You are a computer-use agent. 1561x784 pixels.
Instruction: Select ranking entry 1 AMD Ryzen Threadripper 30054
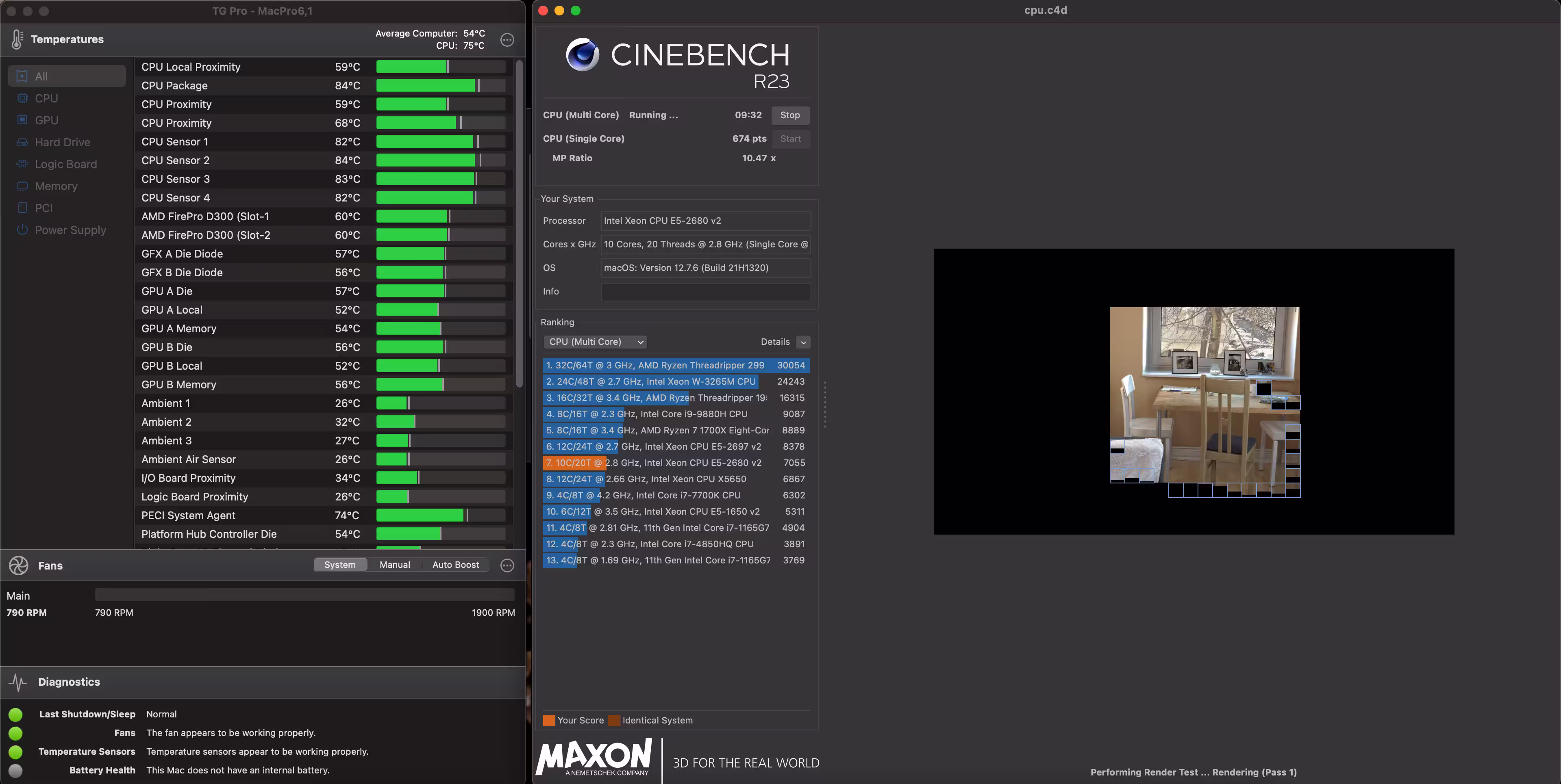click(x=676, y=366)
